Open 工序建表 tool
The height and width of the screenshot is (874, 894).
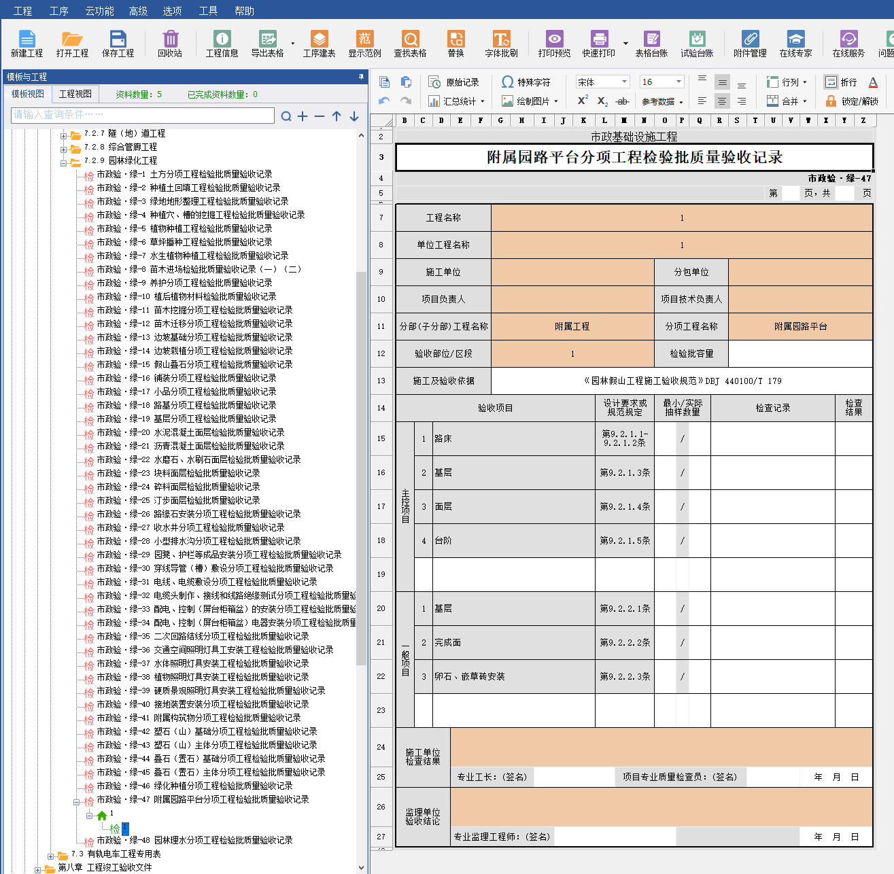point(319,43)
